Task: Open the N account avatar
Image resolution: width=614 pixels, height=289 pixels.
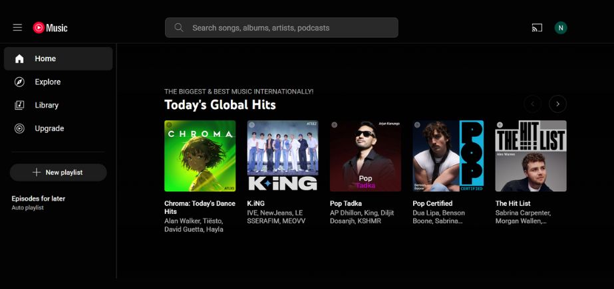Action: click(561, 28)
